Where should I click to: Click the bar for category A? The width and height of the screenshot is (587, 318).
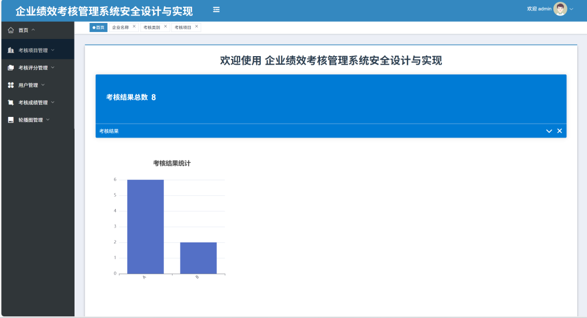tap(145, 227)
